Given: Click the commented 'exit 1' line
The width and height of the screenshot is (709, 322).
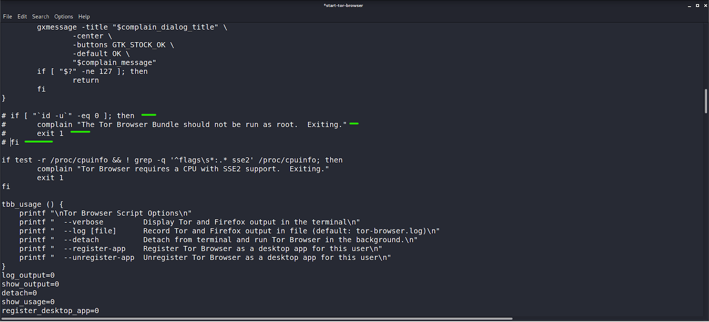Looking at the screenshot, I should [x=32, y=133].
